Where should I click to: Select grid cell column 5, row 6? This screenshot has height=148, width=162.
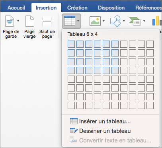pos(106,88)
